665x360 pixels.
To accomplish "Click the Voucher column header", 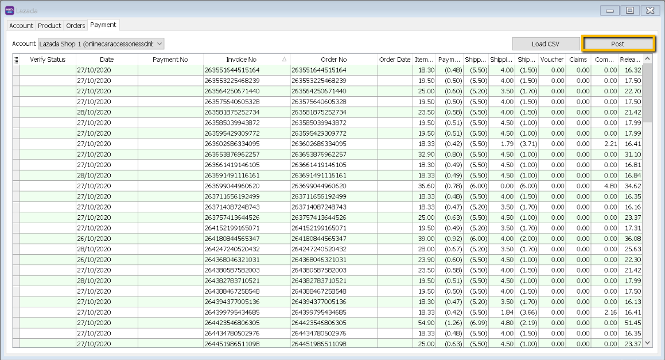I will pyautogui.click(x=551, y=60).
